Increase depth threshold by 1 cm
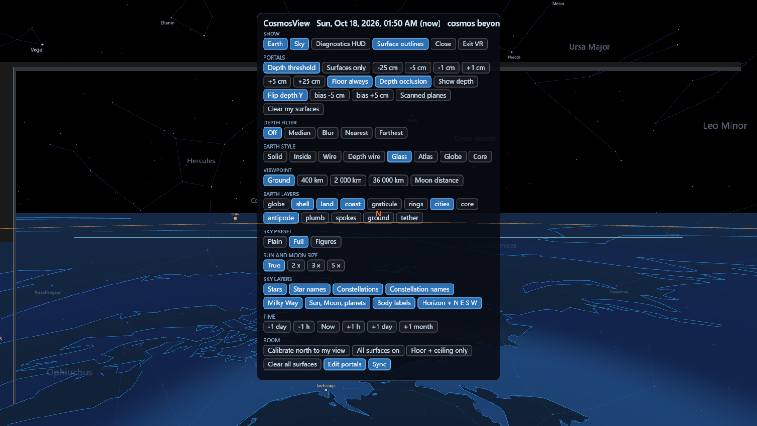 click(x=475, y=68)
